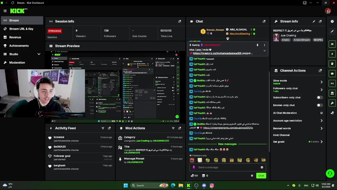
Task: Toggle the wrench stream info icon in right rail
Action: (332, 103)
